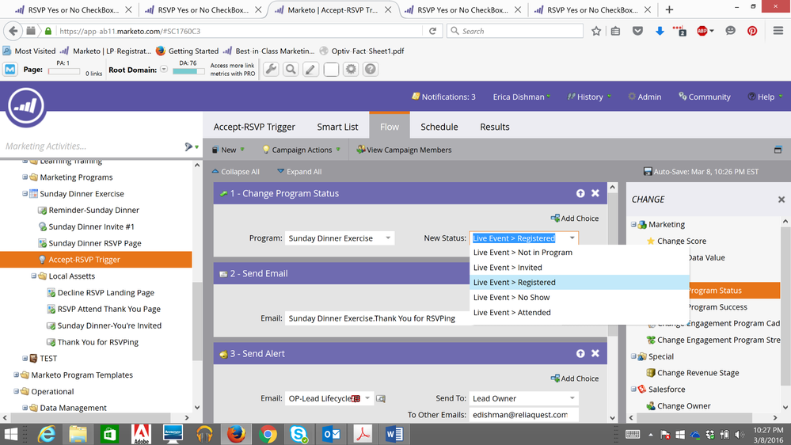Click the MozBar wrench tool icon
This screenshot has height=445, width=791.
point(271,69)
